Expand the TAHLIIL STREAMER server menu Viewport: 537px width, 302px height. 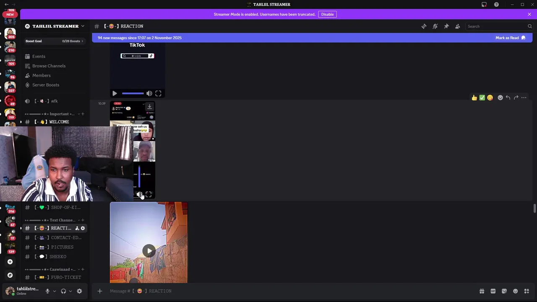[x=55, y=26]
